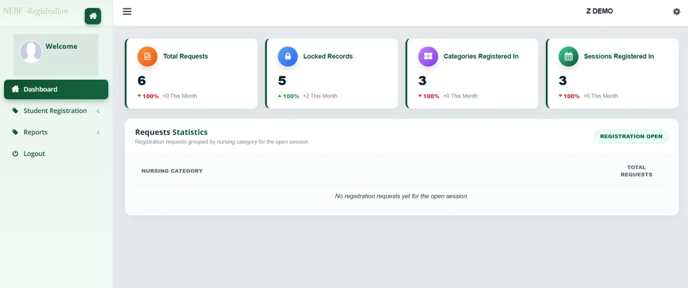Toggle the hamburger menu icon

[x=127, y=11]
